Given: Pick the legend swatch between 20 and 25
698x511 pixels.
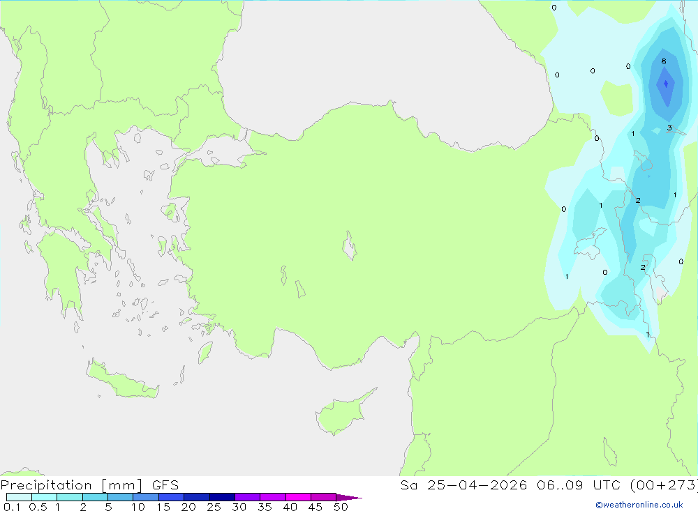Looking at the screenshot, I should click(x=197, y=497).
